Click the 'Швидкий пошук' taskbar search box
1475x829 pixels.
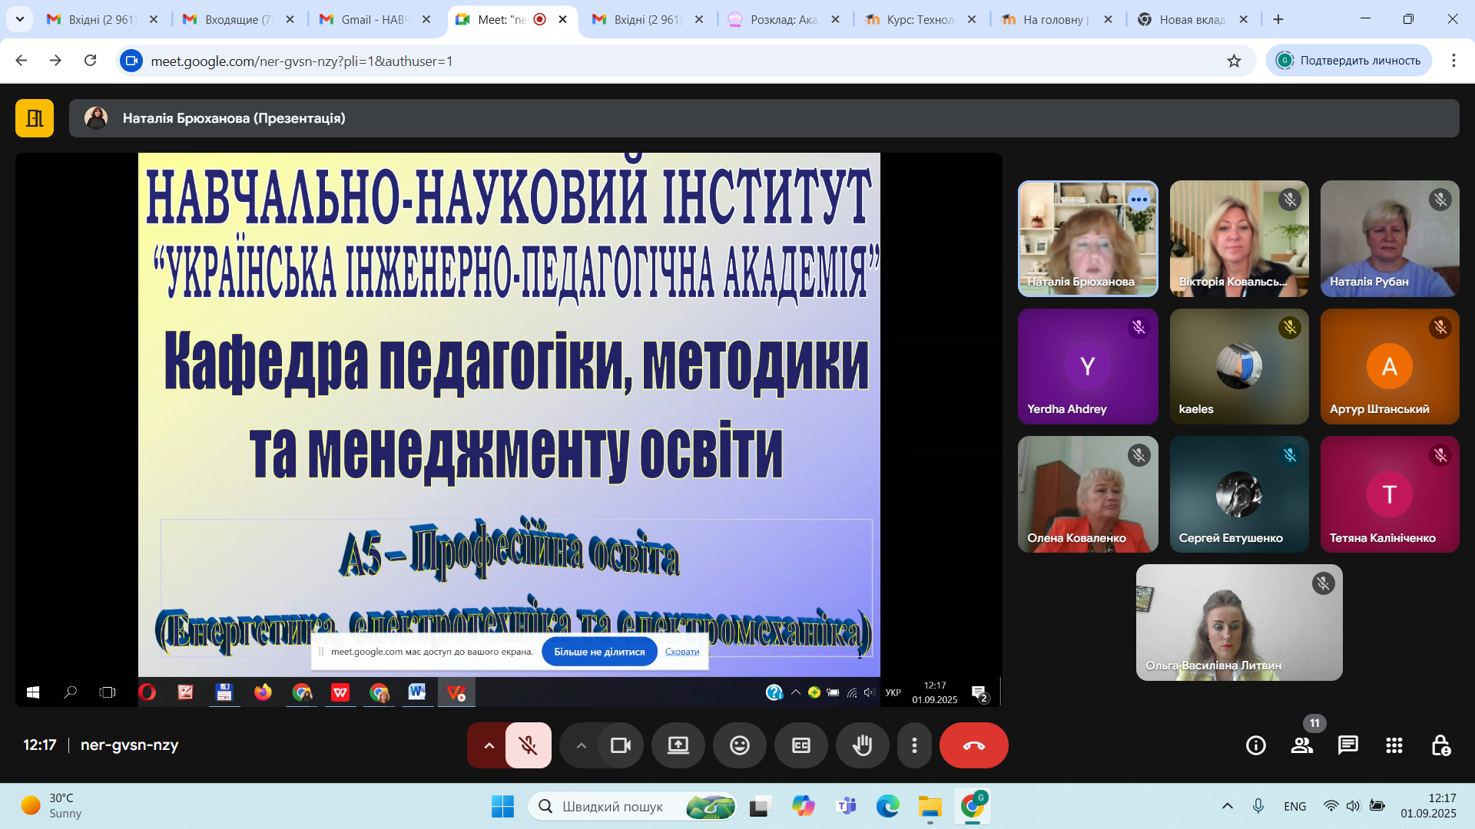pos(632,807)
